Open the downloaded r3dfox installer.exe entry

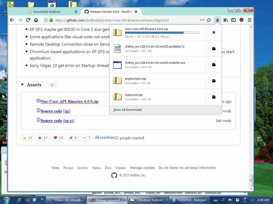click(158, 65)
